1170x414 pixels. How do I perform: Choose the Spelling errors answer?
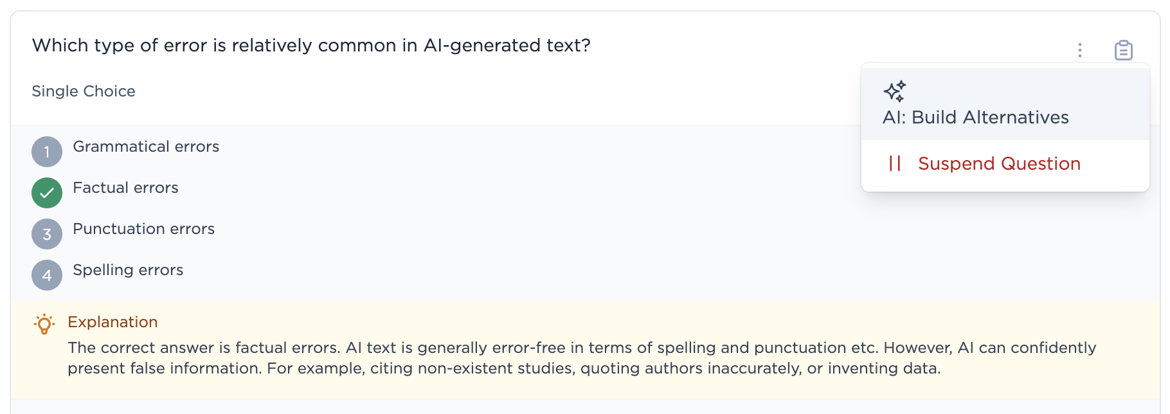[x=128, y=270]
